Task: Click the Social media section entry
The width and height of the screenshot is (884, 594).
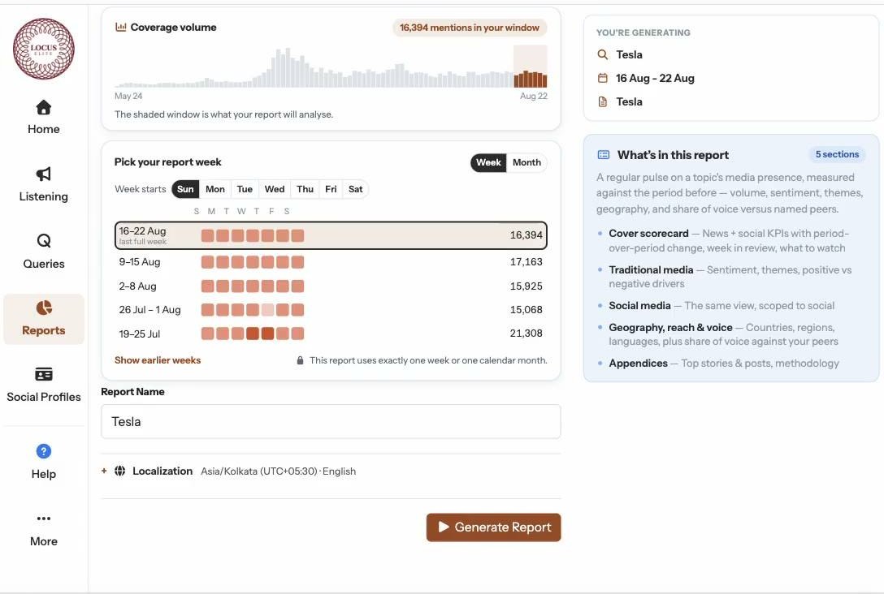Action: coord(721,306)
